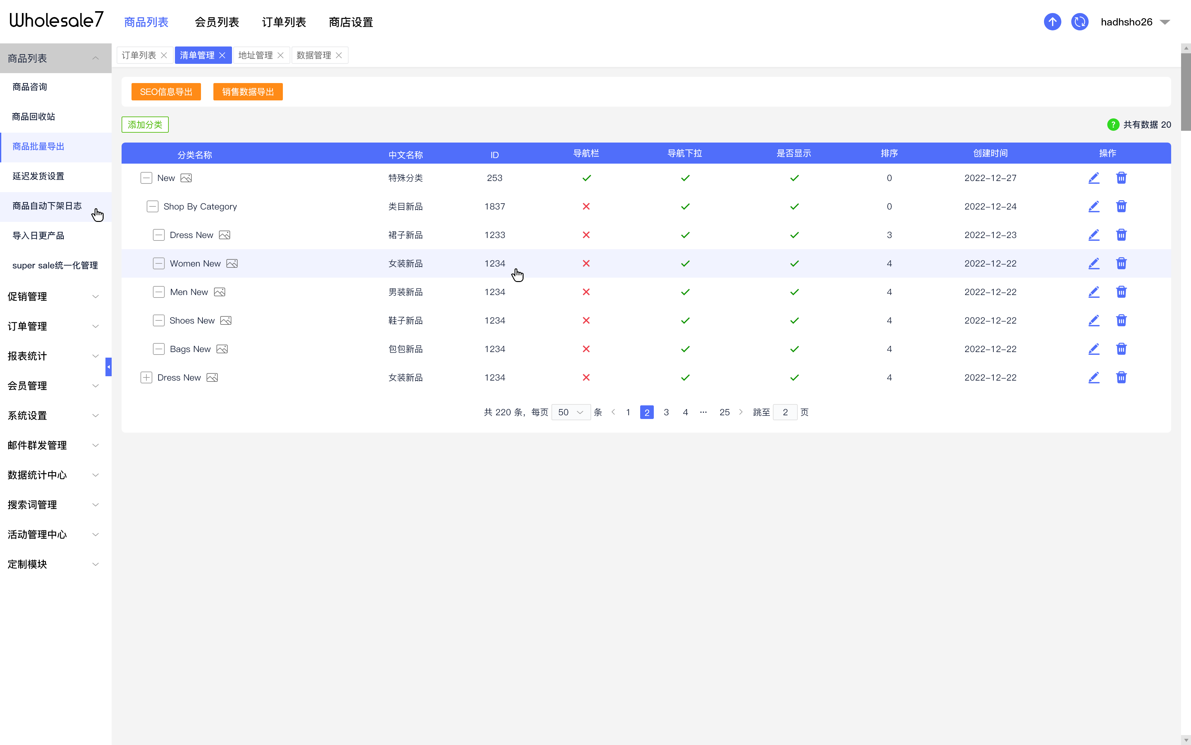
Task: Click the 跳至 page number input
Action: pyautogui.click(x=785, y=412)
